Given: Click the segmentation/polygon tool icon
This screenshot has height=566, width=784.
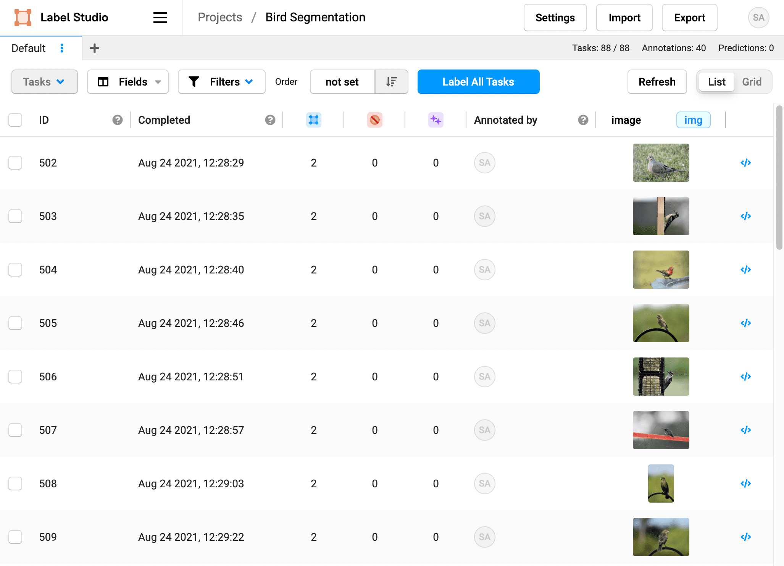Looking at the screenshot, I should point(314,120).
